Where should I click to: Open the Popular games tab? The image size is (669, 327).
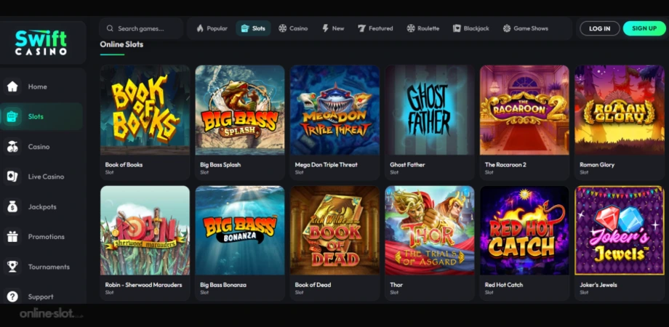tap(212, 28)
